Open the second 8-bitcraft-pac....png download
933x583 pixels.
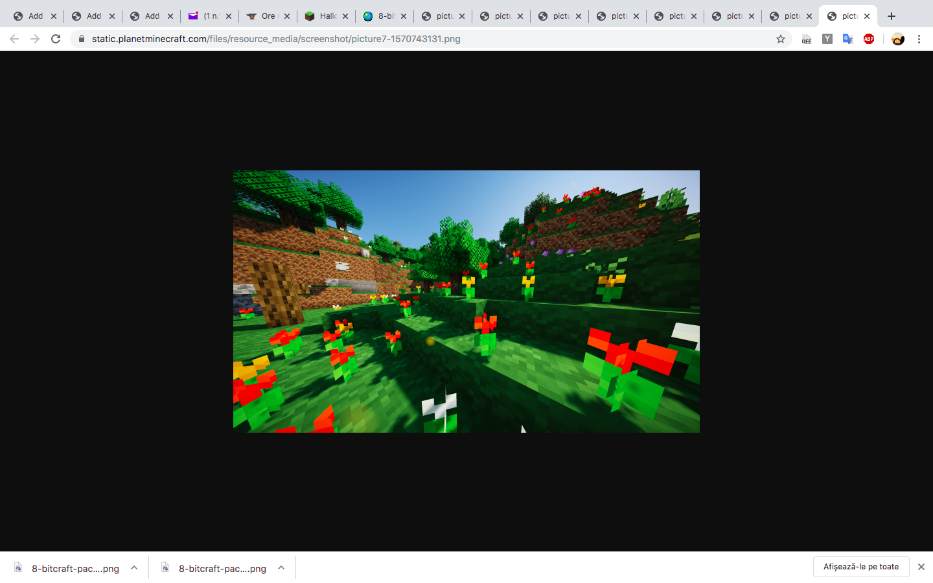point(214,568)
